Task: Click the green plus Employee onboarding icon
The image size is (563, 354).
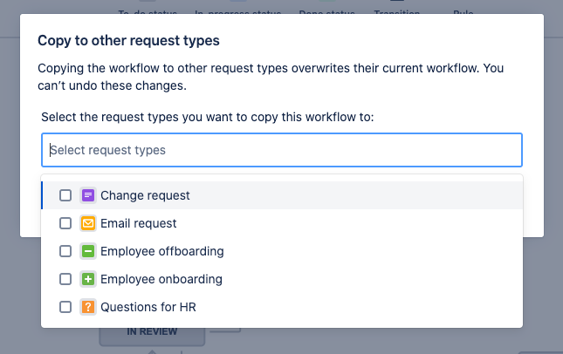Action: click(88, 279)
